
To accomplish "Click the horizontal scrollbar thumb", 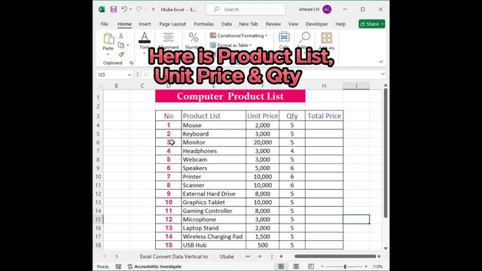I will 335,256.
